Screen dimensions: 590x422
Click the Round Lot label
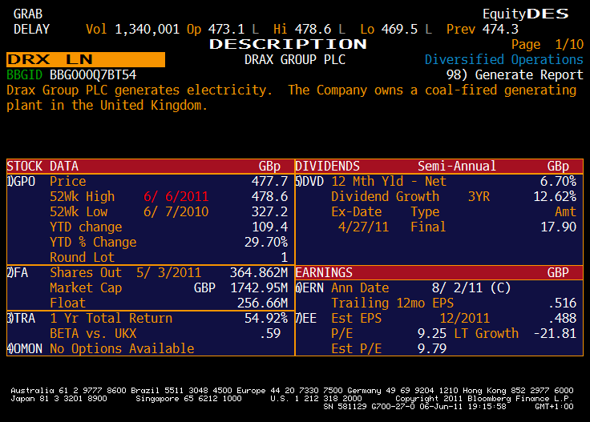pos(82,257)
